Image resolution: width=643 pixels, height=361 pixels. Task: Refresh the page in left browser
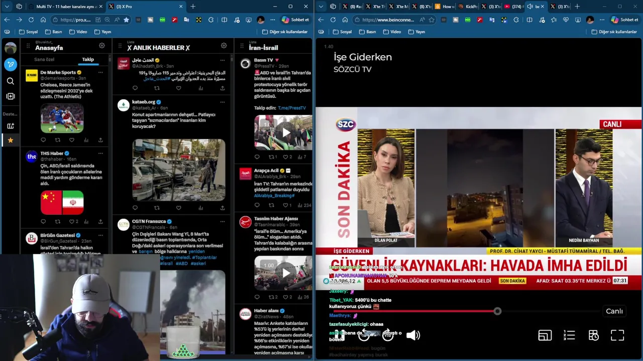coord(31,20)
